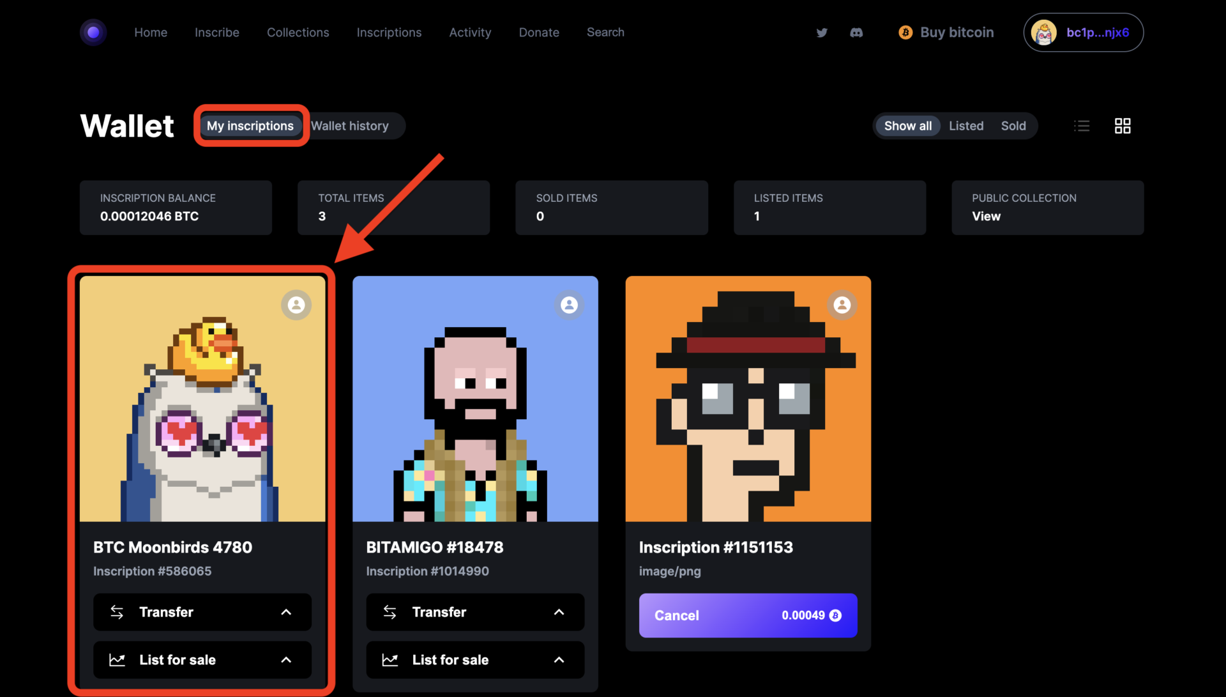Click the Listed Items stat card
This screenshot has height=697, width=1226.
click(829, 208)
